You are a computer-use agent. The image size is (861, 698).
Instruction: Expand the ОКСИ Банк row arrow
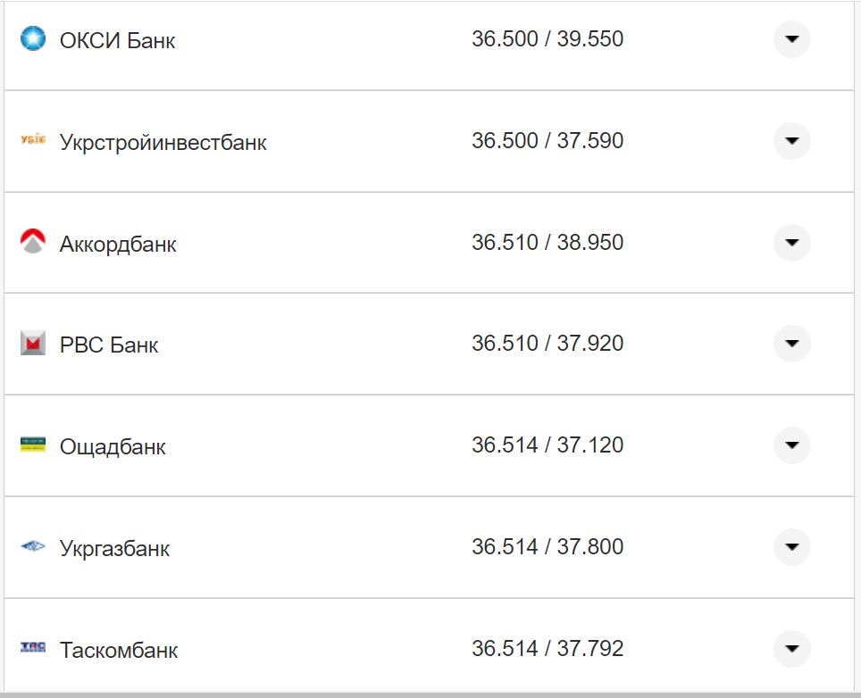click(x=791, y=39)
